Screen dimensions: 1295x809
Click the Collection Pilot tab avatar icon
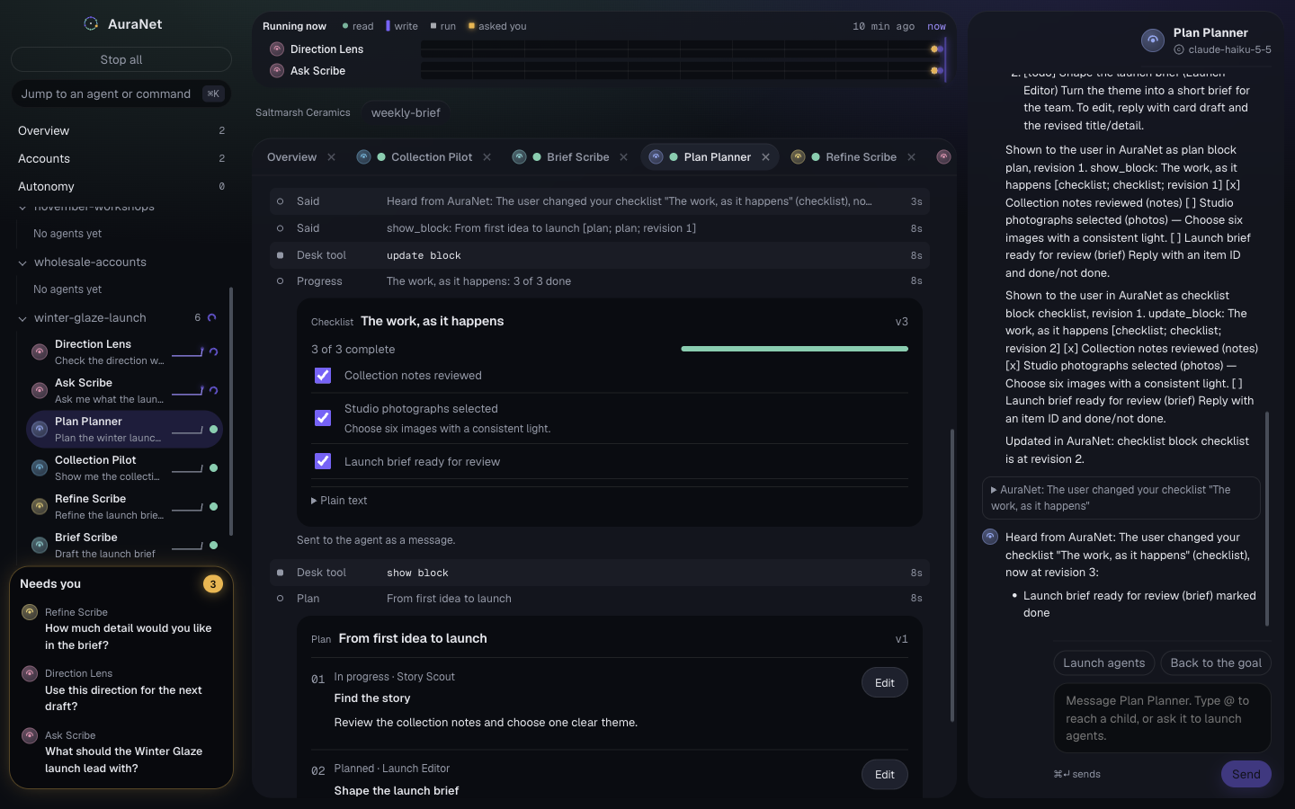[363, 157]
